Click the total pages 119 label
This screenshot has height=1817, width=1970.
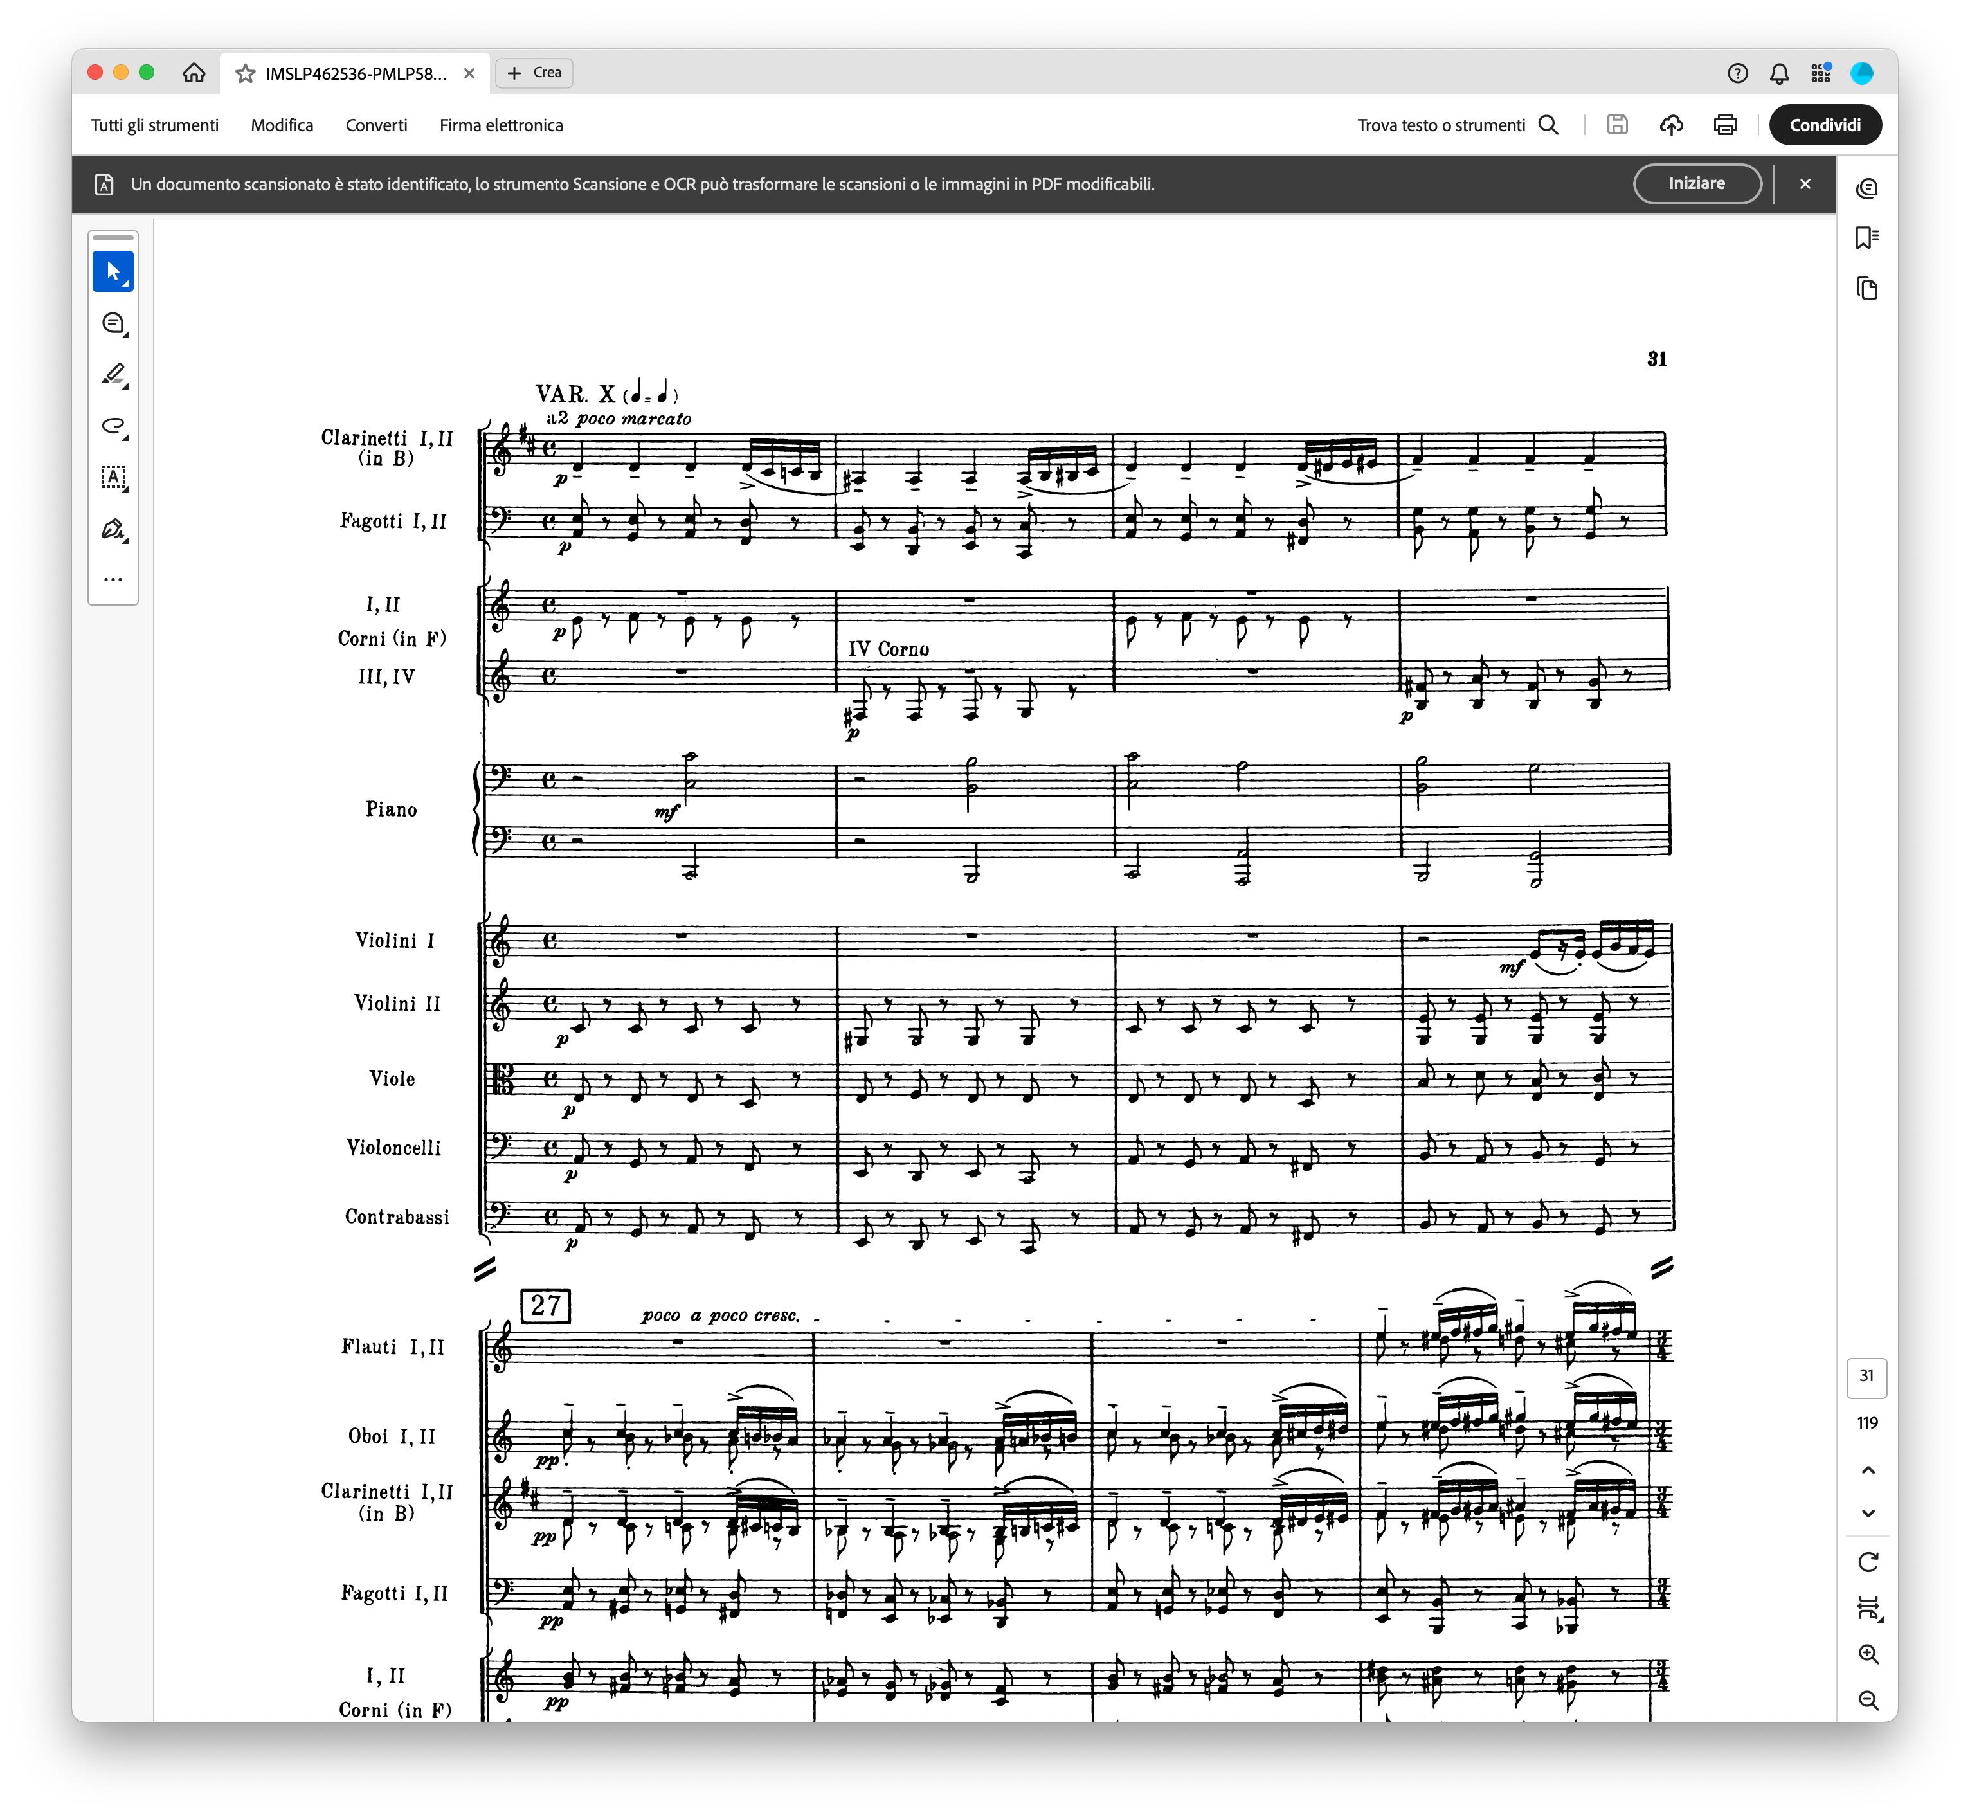click(1866, 1423)
